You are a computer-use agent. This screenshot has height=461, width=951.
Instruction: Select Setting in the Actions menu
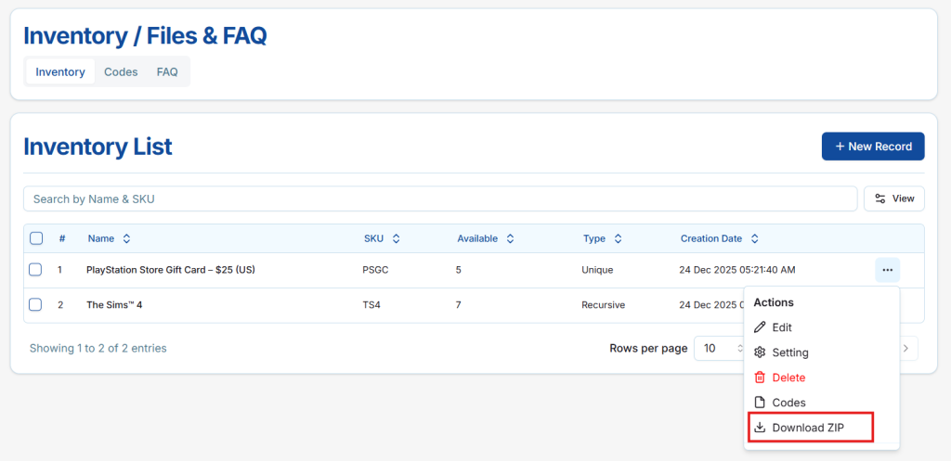(x=789, y=352)
